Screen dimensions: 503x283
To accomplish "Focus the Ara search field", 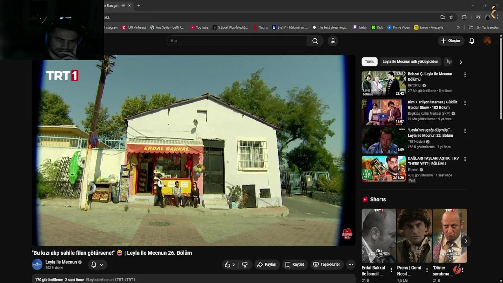I will [237, 41].
